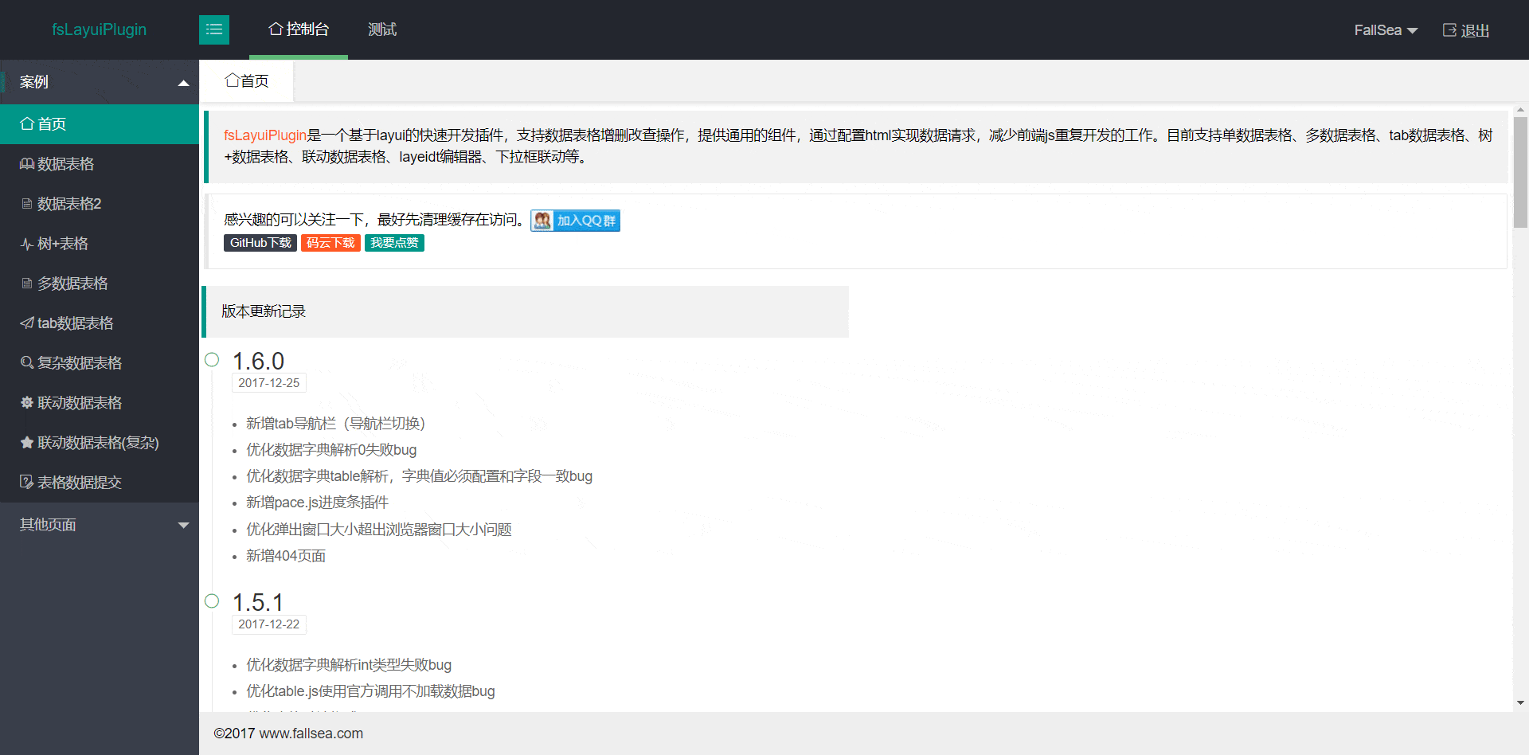
Task: Click the 1.5.1 timeline circle marker
Action: point(212,601)
